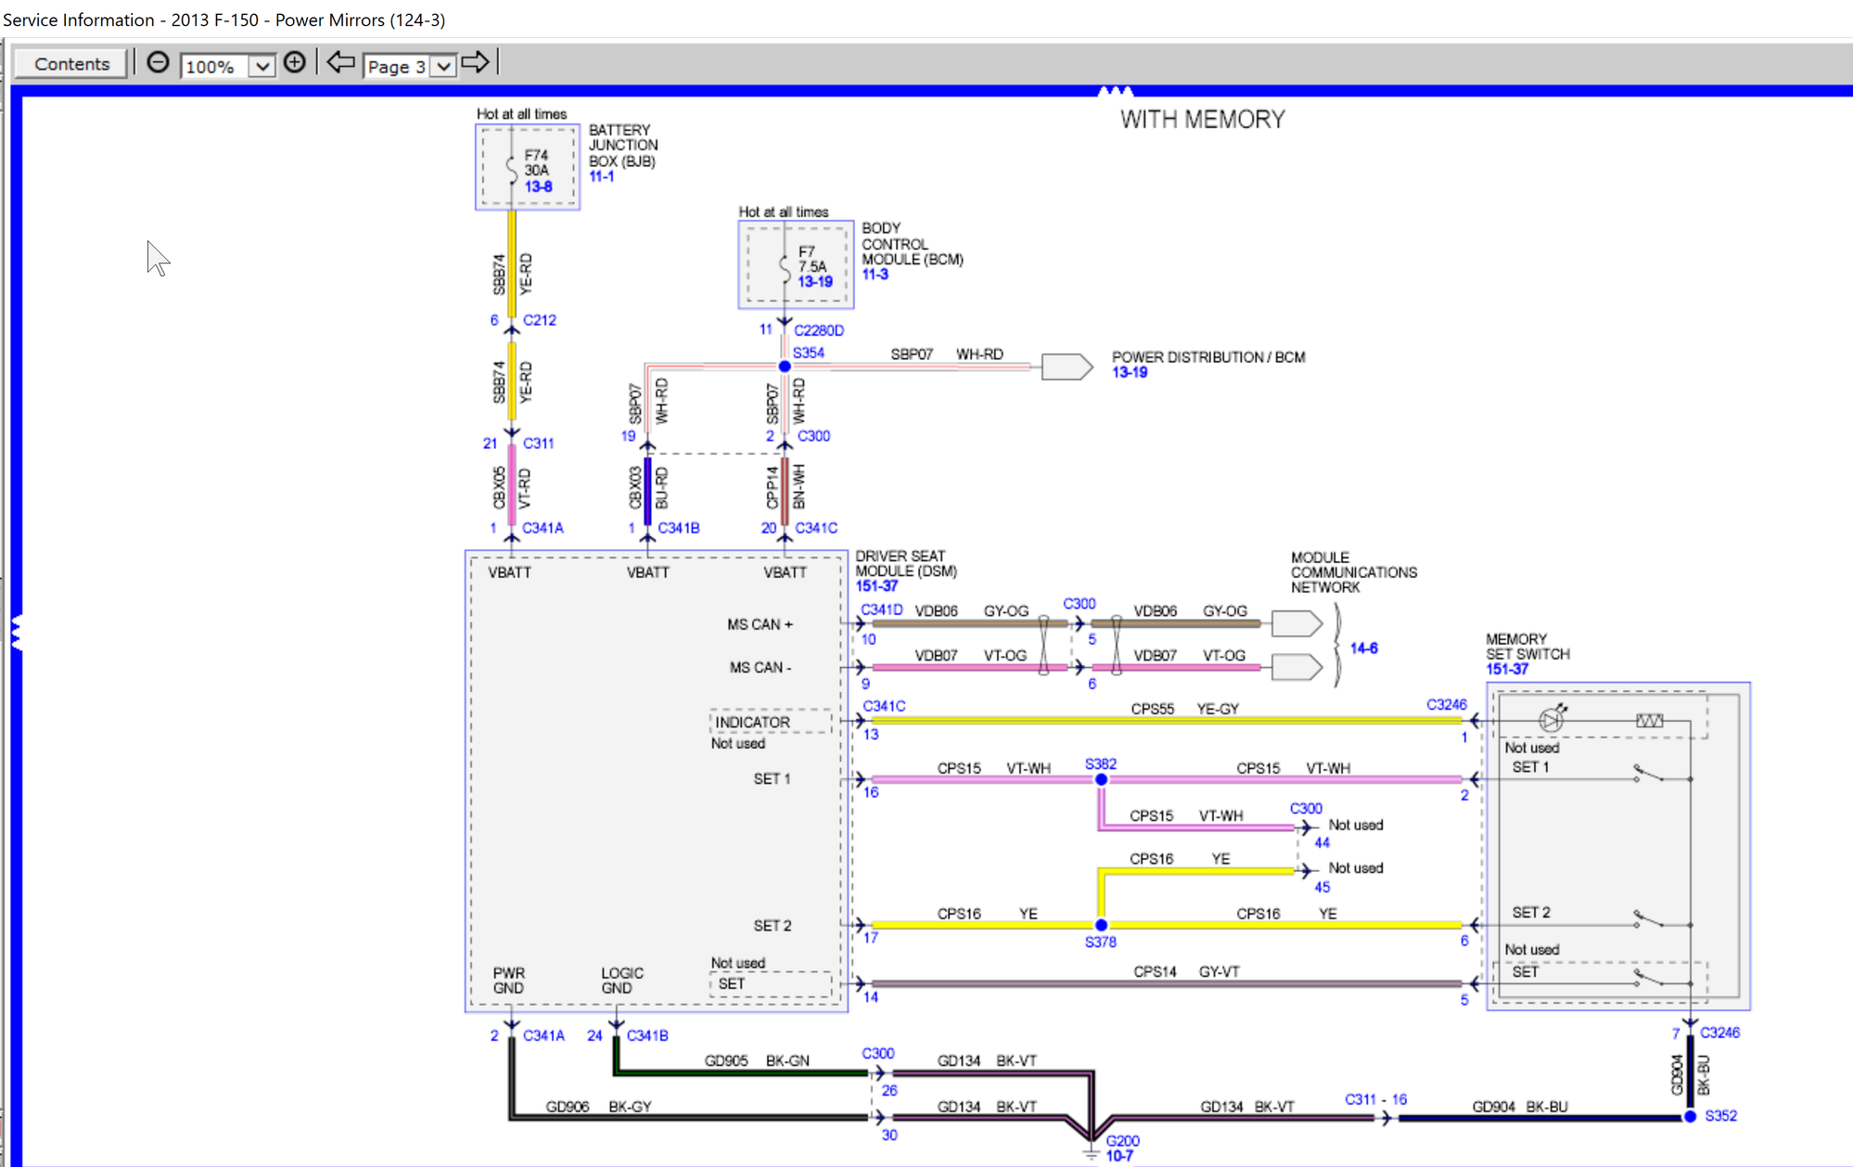Screen dimensions: 1853x1167
Task: Click the resistor symbol in Memory Set Switch
Action: pyautogui.click(x=1649, y=721)
